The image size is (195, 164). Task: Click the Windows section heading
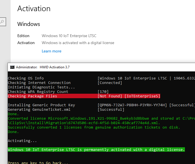(x=29, y=24)
